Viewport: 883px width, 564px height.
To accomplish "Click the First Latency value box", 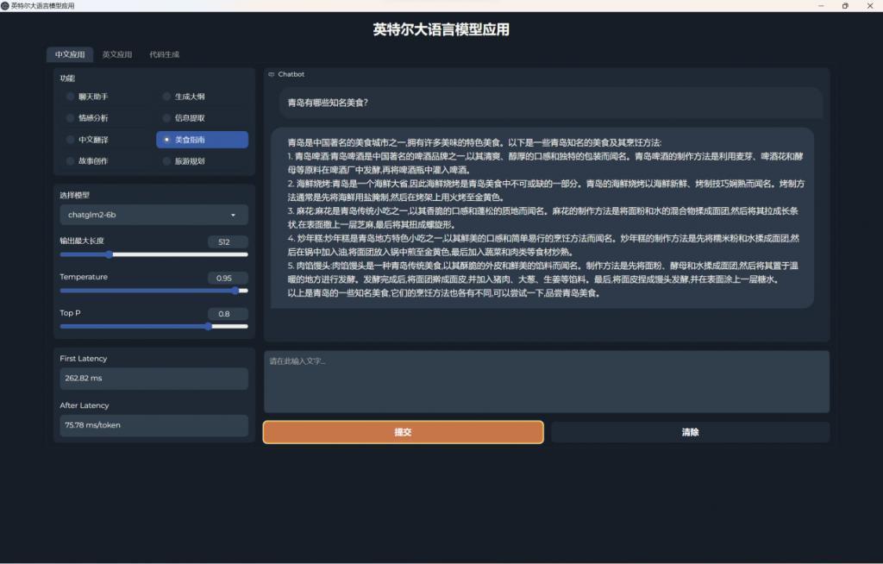I will point(153,379).
